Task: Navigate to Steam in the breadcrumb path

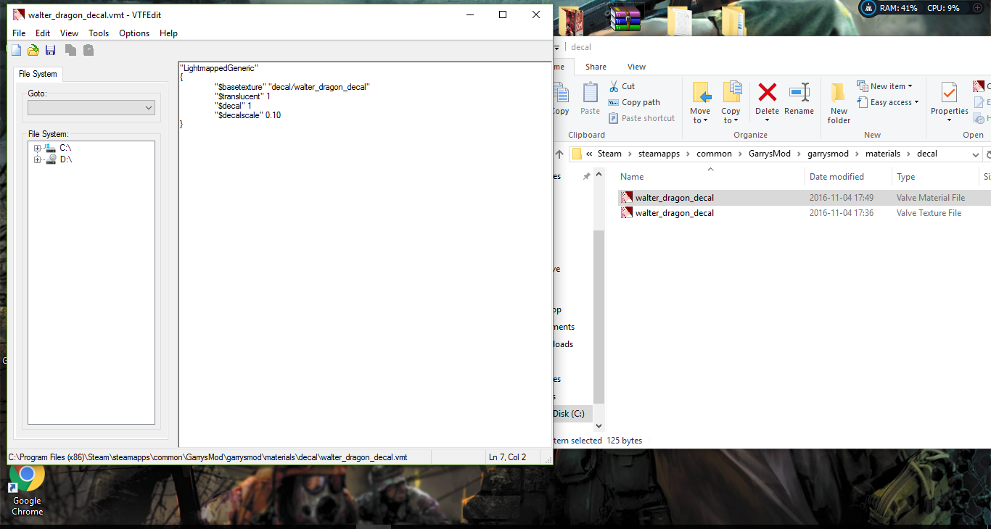Action: coord(609,154)
